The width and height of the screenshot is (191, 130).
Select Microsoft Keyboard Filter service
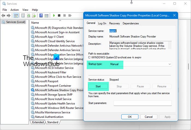point(57,72)
